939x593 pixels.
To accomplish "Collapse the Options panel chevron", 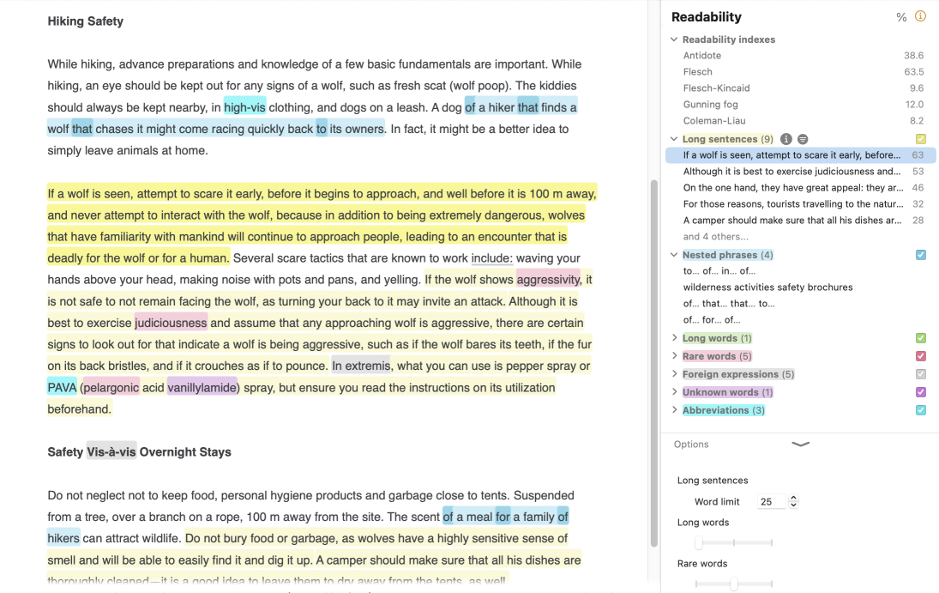I will pyautogui.click(x=800, y=445).
